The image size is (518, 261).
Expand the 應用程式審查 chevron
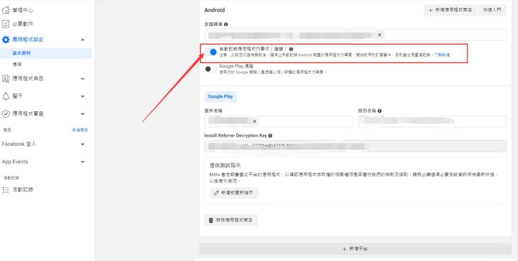[x=82, y=114]
